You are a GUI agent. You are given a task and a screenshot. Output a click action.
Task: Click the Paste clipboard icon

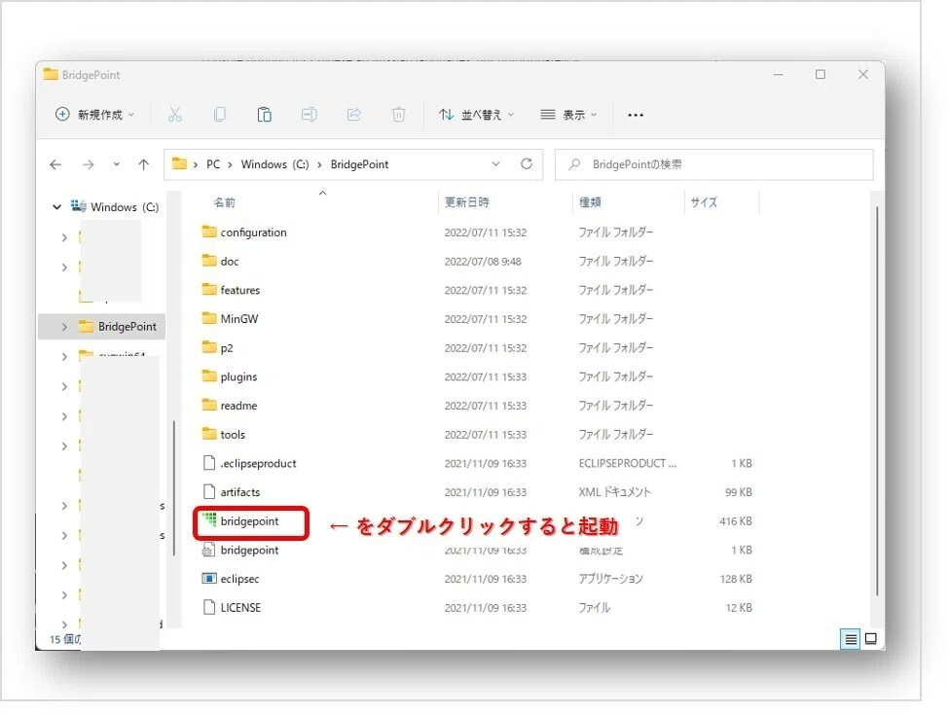pyautogui.click(x=265, y=115)
